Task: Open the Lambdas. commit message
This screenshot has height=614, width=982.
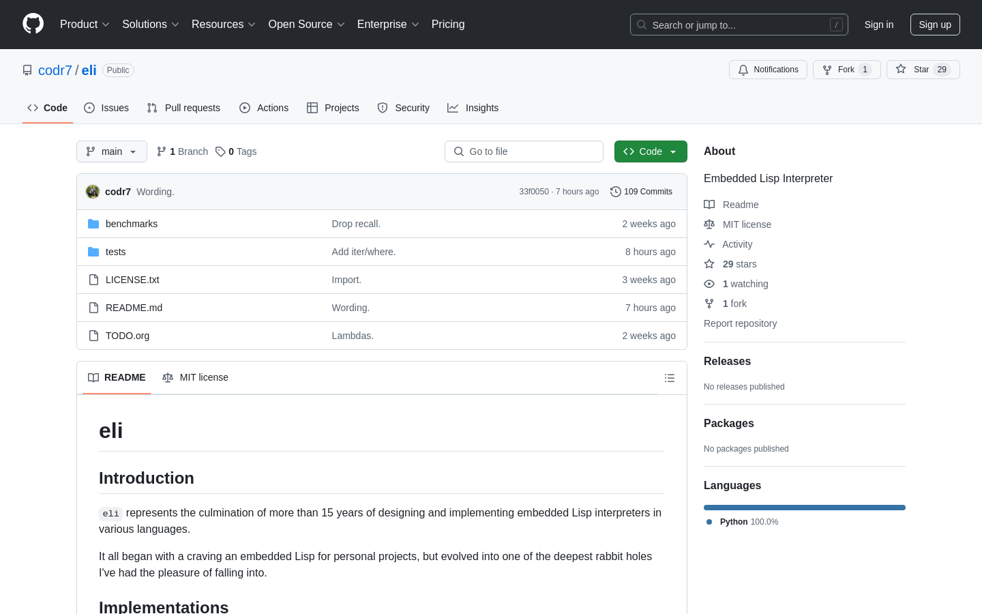Action: pos(353,336)
